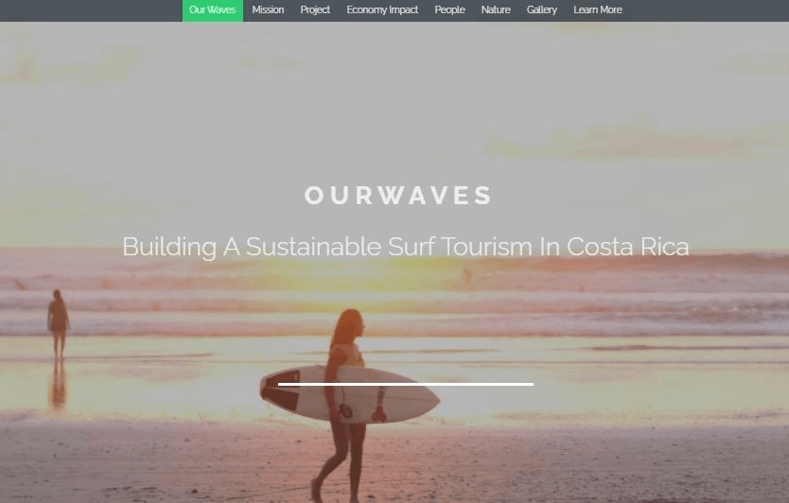Click the Learn More link
Viewport: 789px width, 503px height.
coord(598,10)
